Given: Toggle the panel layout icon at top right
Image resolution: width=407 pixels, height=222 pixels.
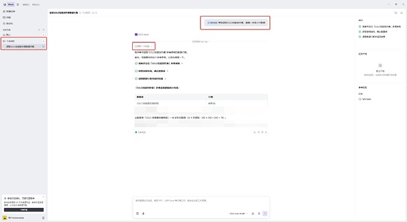Looking at the screenshot, I should click(396, 12).
